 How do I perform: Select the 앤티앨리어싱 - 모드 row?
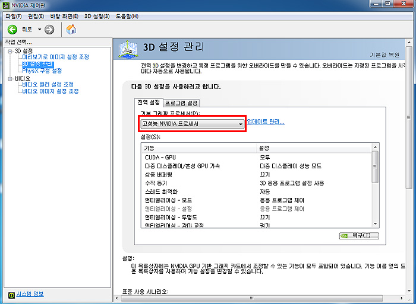257,200
